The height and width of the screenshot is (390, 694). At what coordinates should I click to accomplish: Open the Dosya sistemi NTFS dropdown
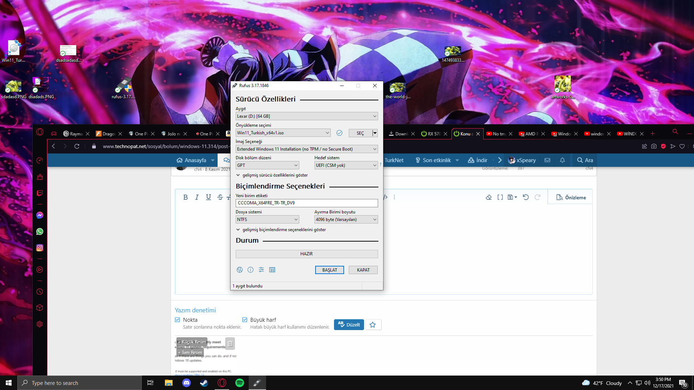click(x=267, y=220)
